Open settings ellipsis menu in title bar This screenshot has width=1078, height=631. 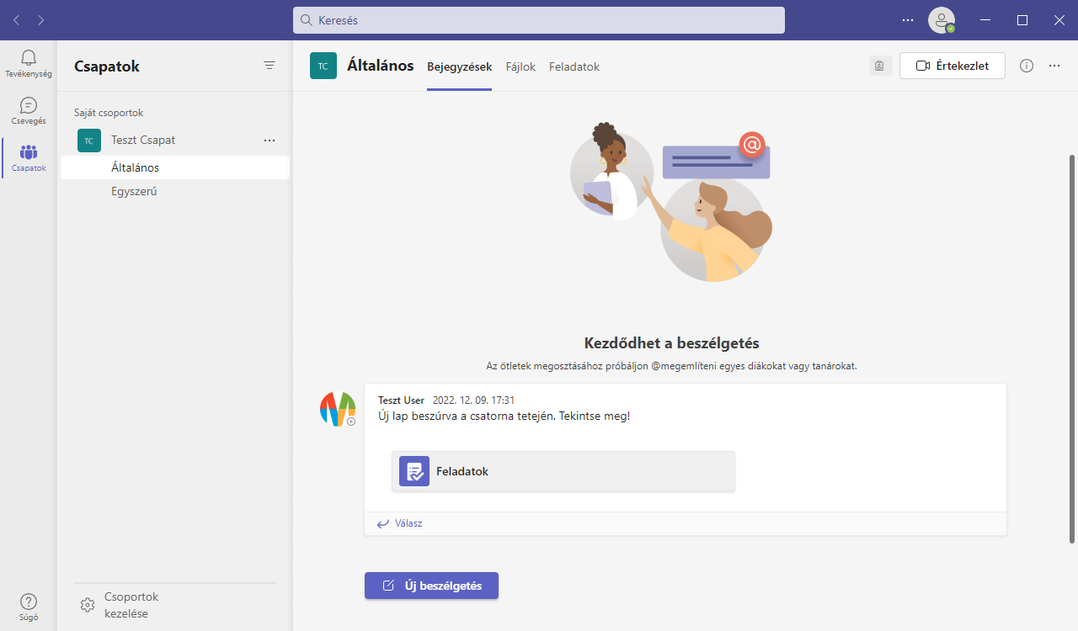[908, 20]
